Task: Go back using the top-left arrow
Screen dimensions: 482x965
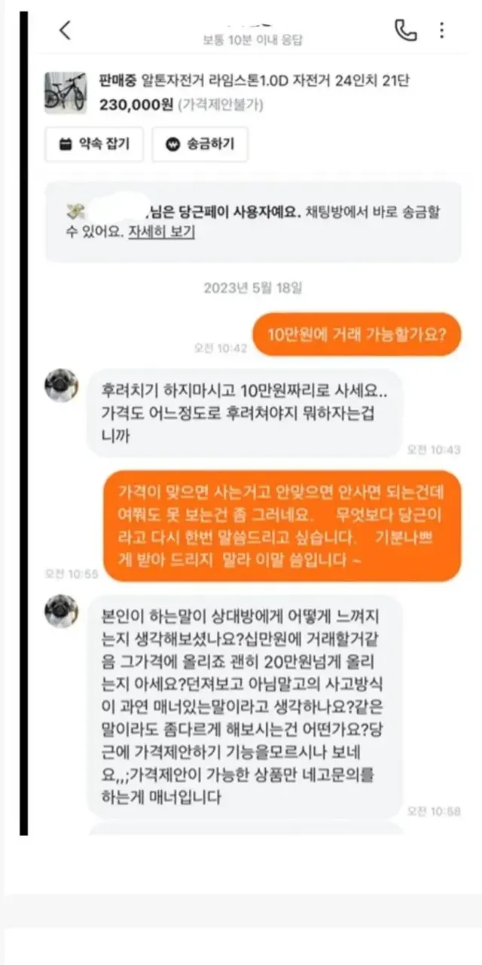Action: click(65, 29)
